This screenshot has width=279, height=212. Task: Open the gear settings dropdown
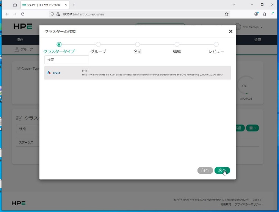tap(252, 128)
